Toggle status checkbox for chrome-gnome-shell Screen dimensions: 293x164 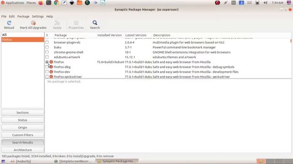[x=47, y=52]
